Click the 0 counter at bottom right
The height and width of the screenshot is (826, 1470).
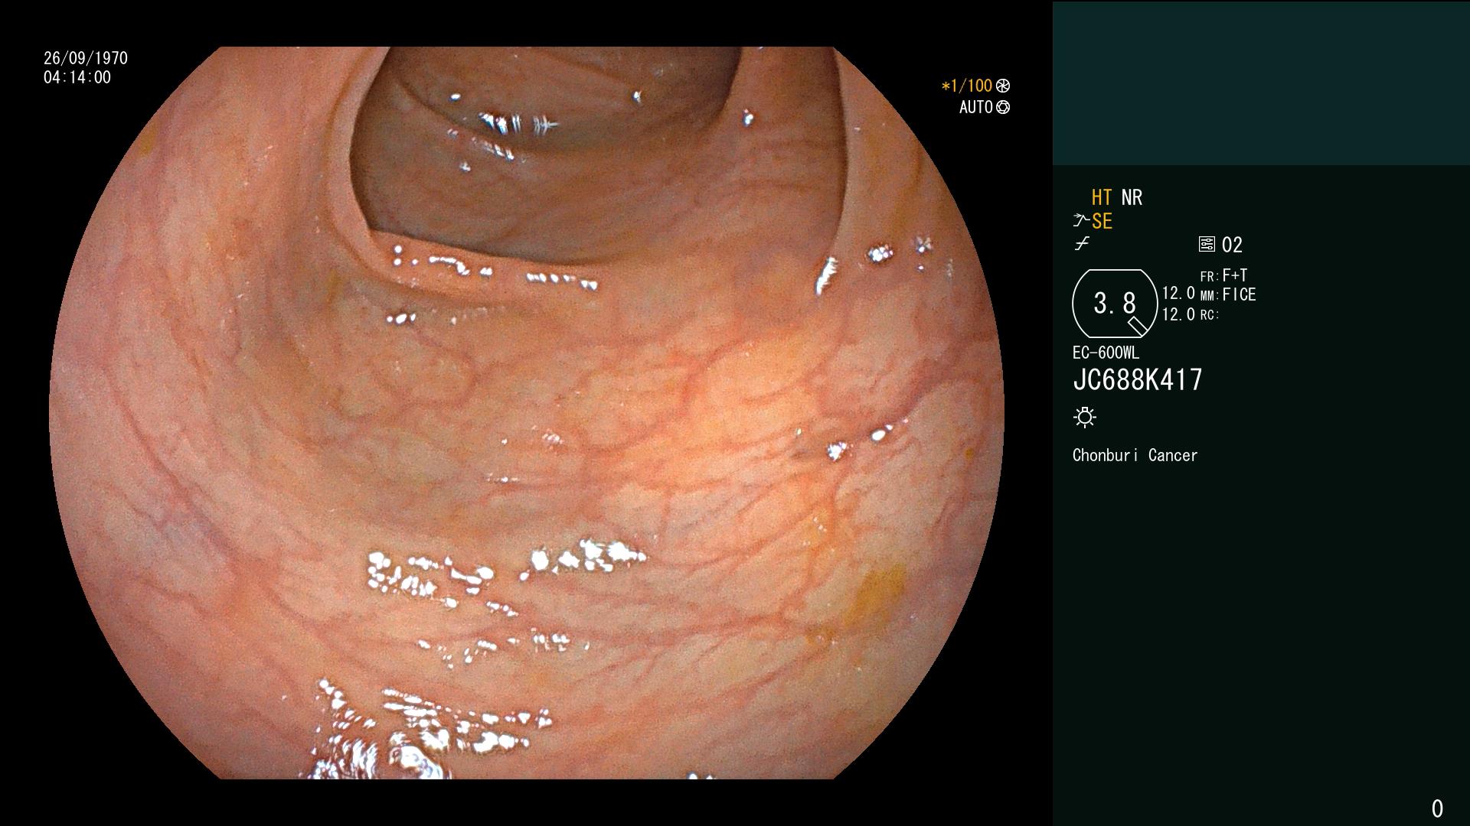[1437, 808]
